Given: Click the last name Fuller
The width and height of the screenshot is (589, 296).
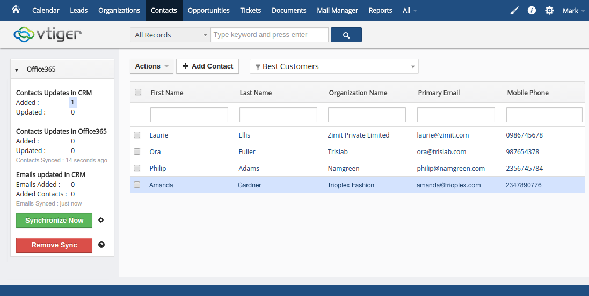Looking at the screenshot, I should [247, 152].
